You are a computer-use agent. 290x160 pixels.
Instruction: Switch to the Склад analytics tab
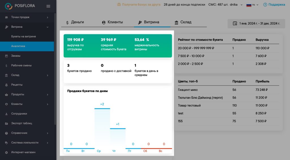click(x=183, y=22)
